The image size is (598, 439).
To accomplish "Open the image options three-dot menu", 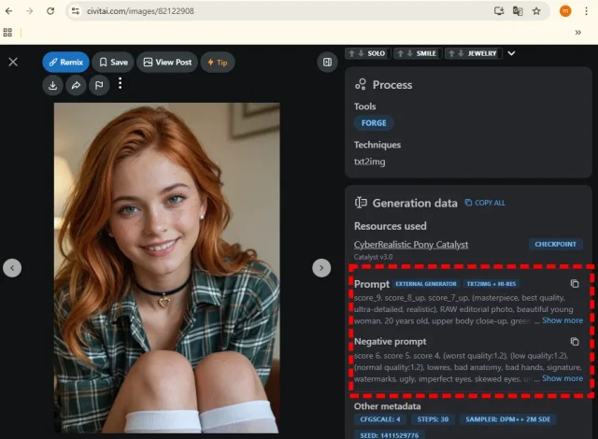I will [x=121, y=83].
